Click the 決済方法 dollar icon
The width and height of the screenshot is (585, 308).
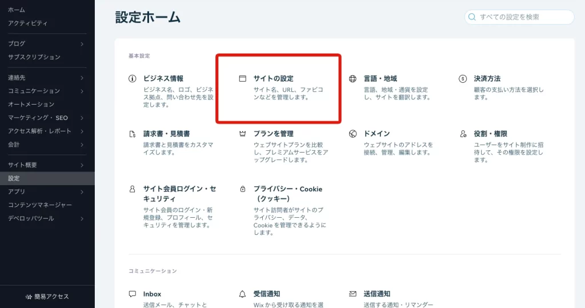coord(463,79)
